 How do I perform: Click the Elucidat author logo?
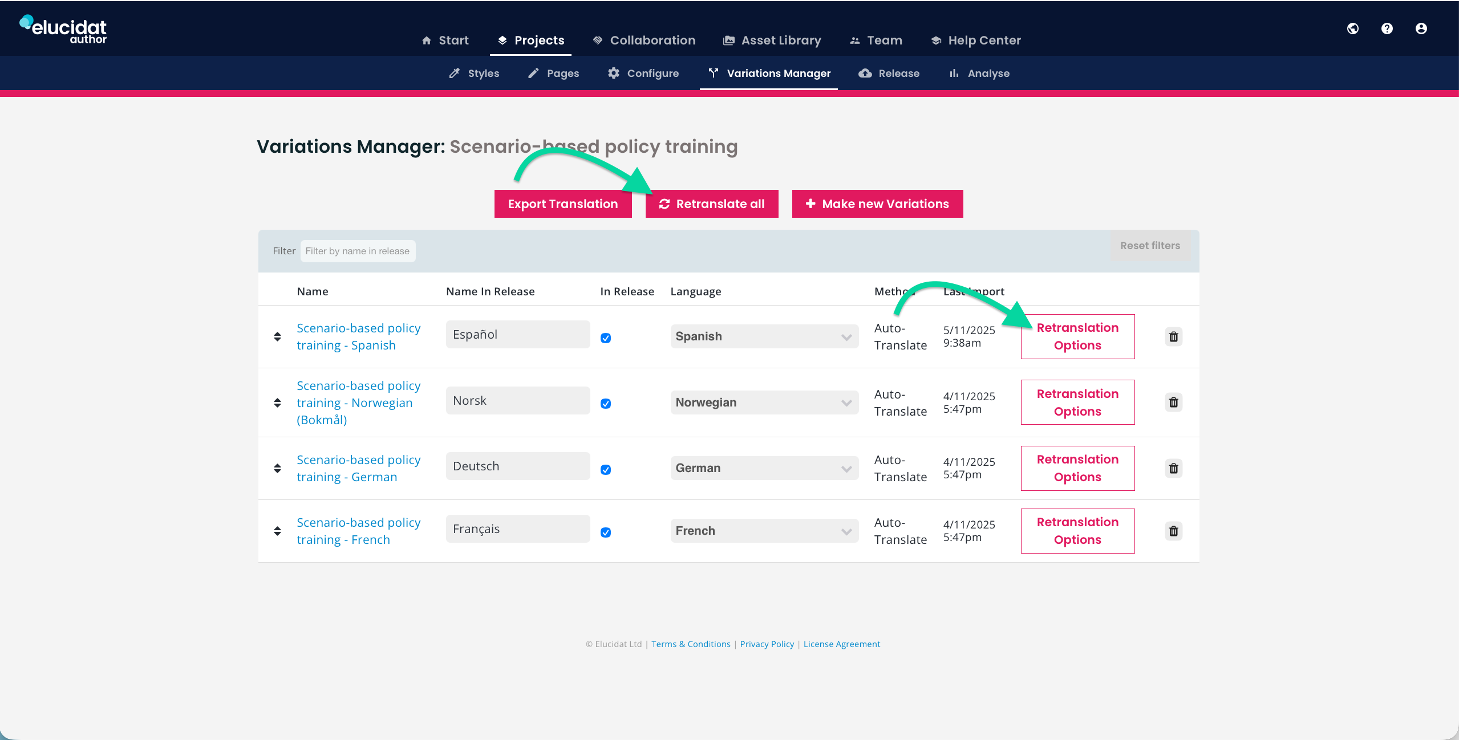click(63, 29)
